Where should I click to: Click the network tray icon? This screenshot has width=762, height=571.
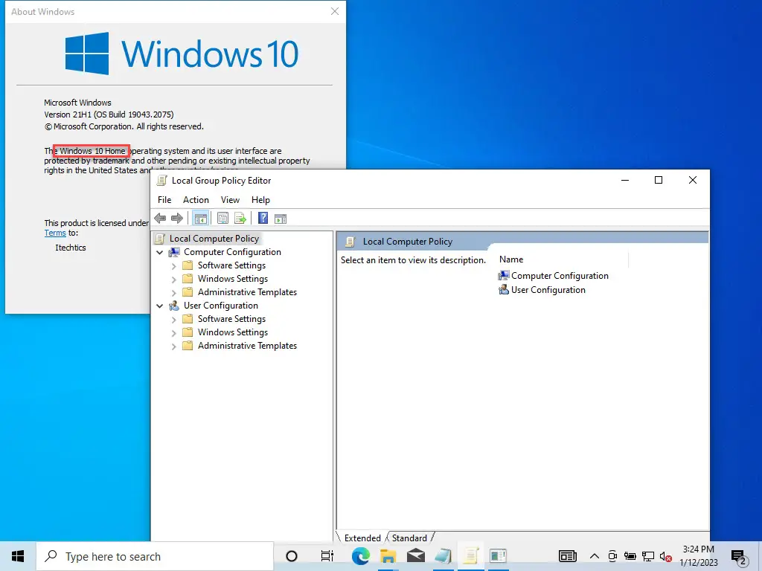tap(648, 556)
